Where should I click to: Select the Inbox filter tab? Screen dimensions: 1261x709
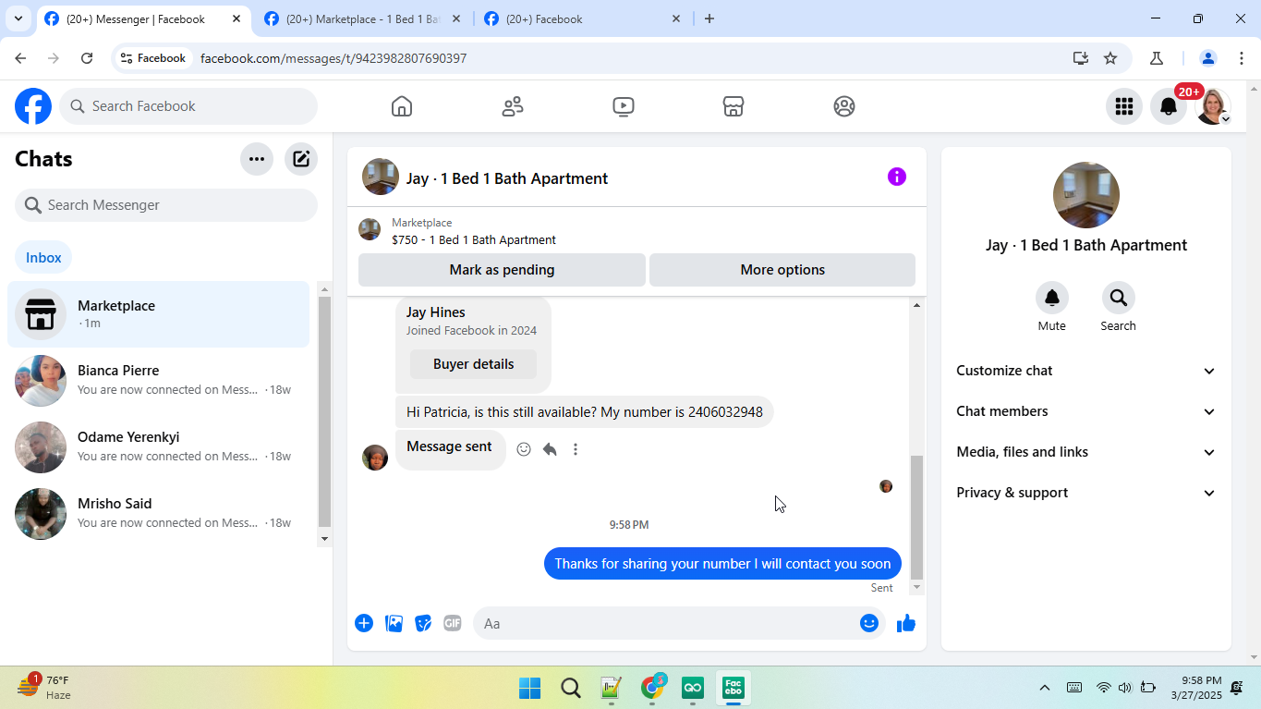click(43, 258)
